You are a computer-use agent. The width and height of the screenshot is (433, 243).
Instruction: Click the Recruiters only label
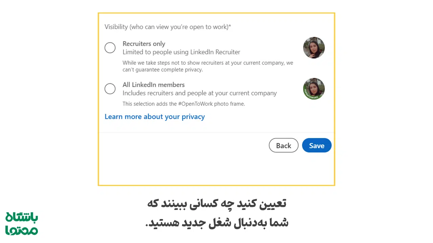[144, 44]
